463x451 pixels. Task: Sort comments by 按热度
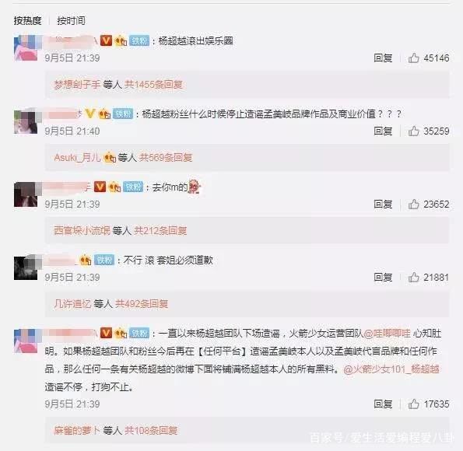(x=27, y=21)
